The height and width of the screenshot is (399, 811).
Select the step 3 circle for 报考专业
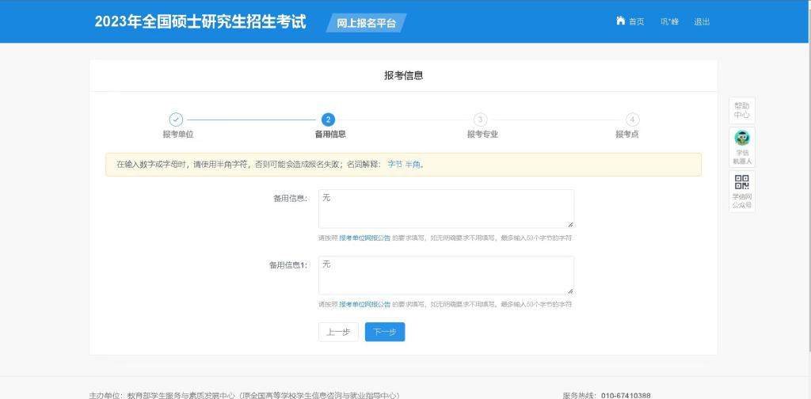480,120
